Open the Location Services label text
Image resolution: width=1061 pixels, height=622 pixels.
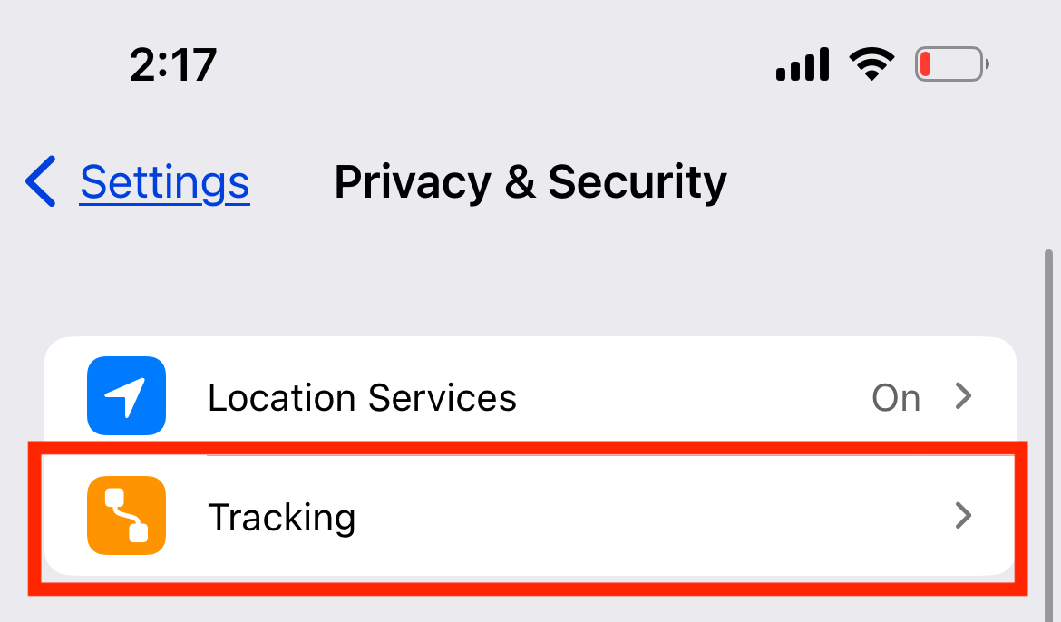(362, 398)
